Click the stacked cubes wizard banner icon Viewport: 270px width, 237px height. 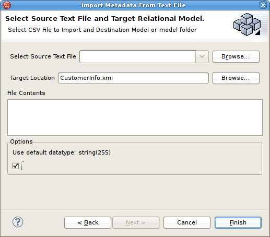tap(247, 25)
